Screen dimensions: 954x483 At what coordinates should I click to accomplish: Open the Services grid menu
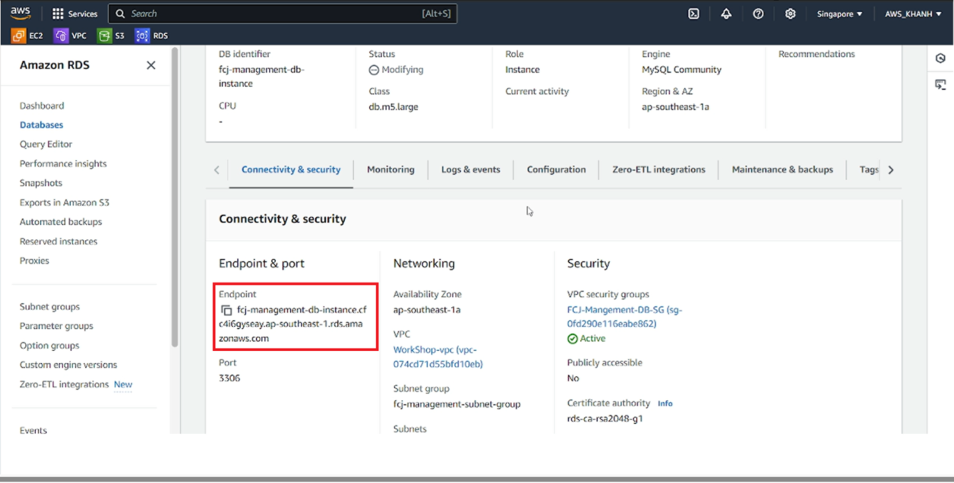[75, 13]
